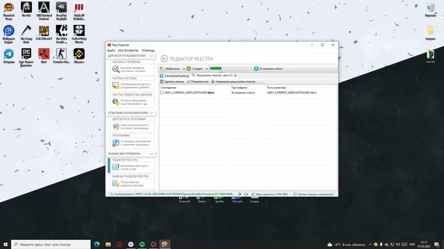The image size is (444, 249).
Task: Open File Explorer from the taskbar
Action: pos(108,244)
